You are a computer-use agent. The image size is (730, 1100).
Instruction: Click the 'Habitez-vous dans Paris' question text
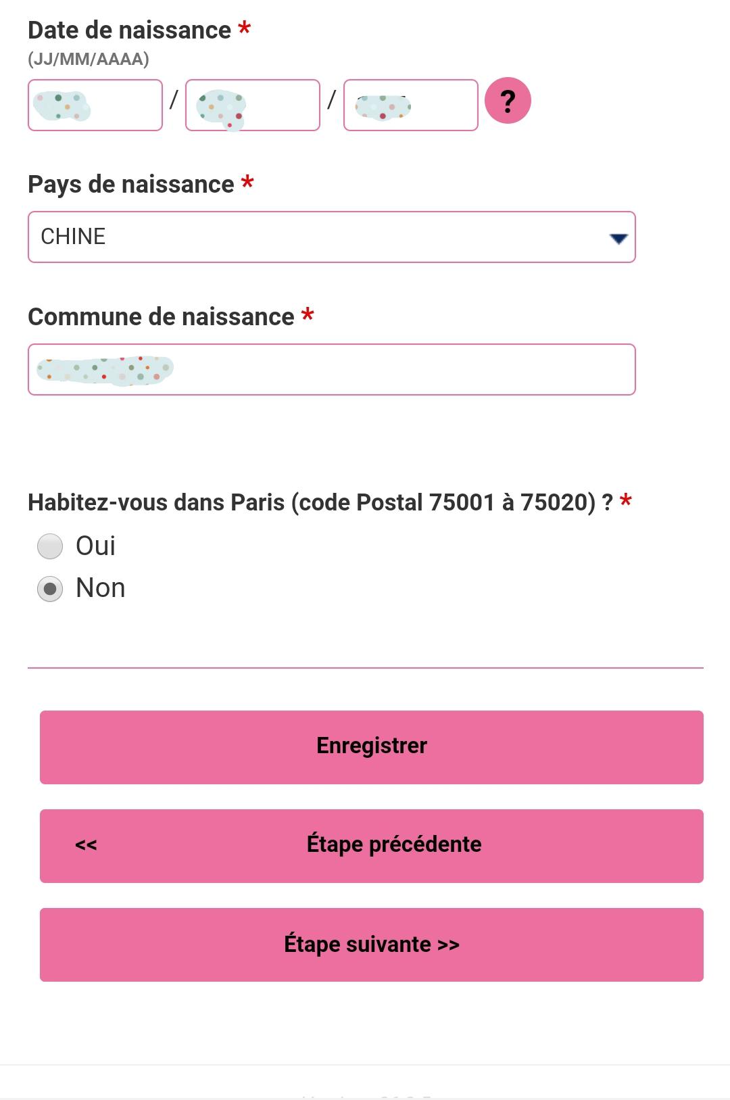(320, 502)
